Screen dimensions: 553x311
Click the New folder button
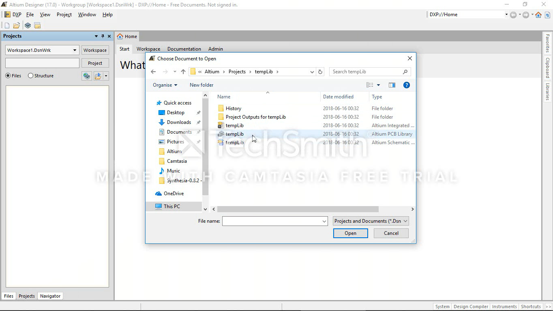pyautogui.click(x=201, y=85)
